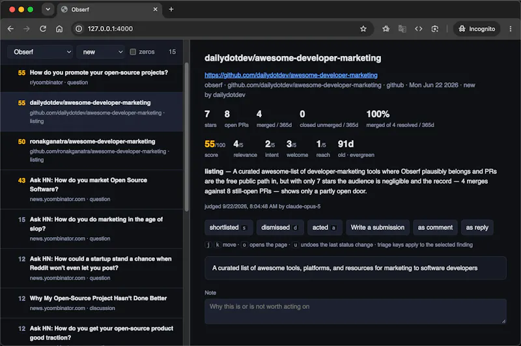Click the Incognito indicator button
The image size is (521, 346).
[x=477, y=29]
